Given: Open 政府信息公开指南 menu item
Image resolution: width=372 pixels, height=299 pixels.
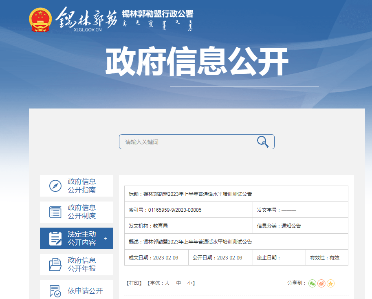Looking at the screenshot, I should (76, 186).
